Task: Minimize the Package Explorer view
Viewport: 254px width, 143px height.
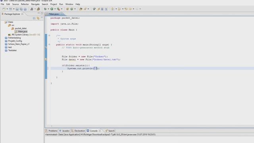Action: point(38,14)
